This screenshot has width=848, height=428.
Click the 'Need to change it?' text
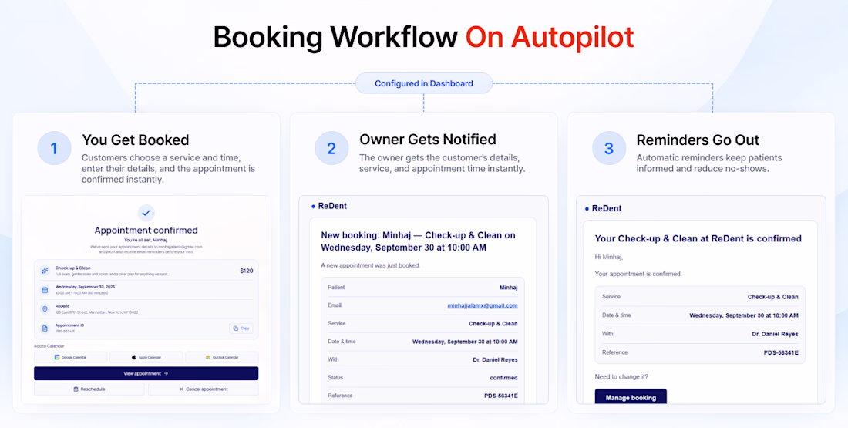(621, 376)
